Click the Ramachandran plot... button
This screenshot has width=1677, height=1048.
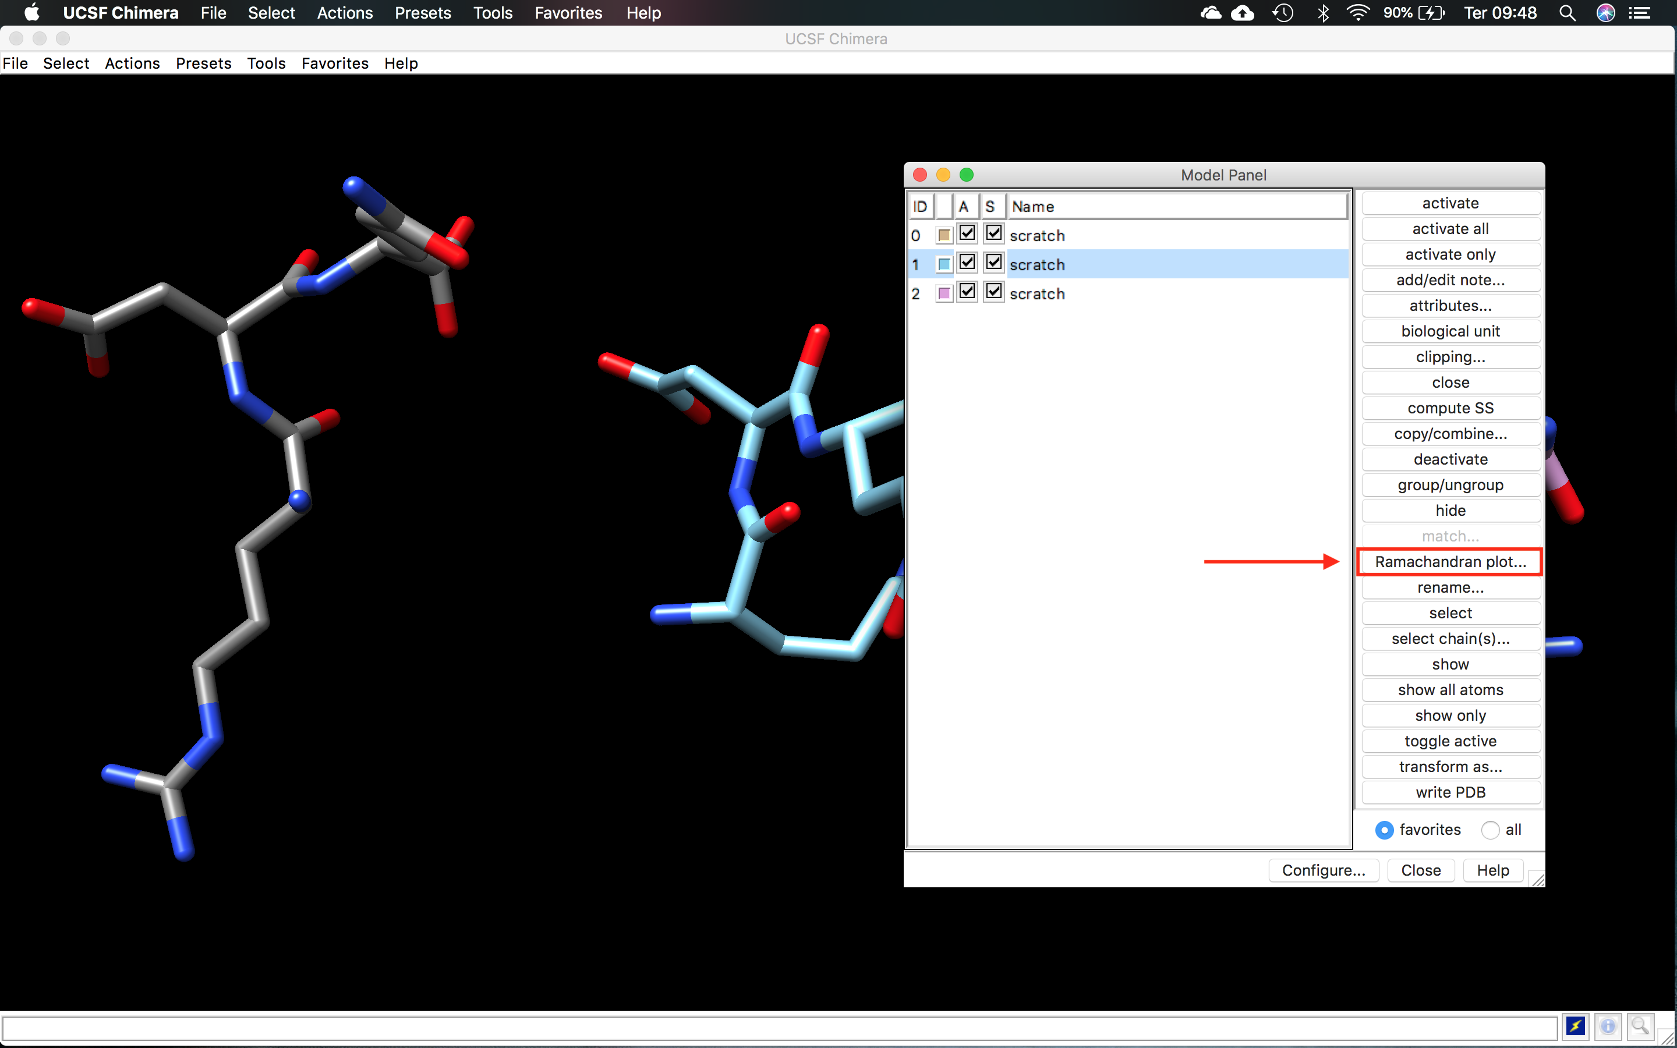[x=1450, y=561]
